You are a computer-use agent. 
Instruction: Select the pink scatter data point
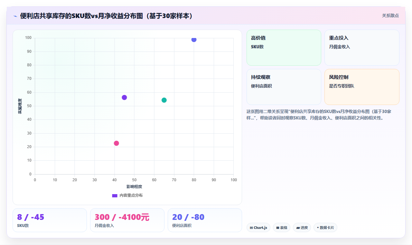pos(117,143)
